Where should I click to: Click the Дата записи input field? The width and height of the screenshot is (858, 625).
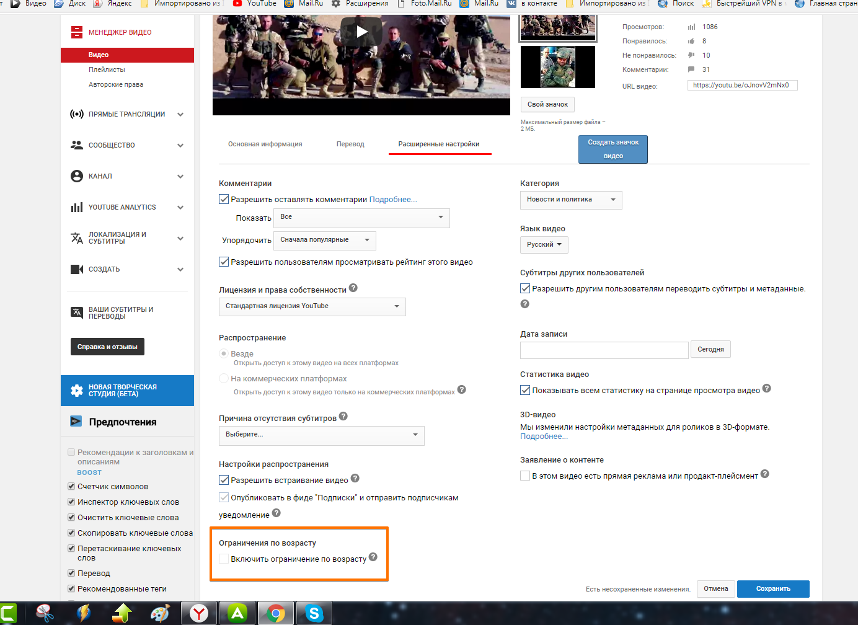tap(604, 350)
